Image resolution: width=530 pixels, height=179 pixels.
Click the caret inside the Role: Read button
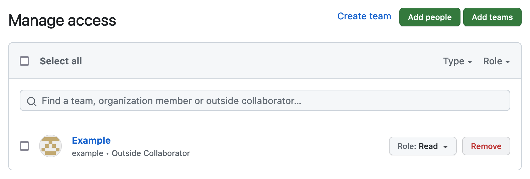(445, 147)
